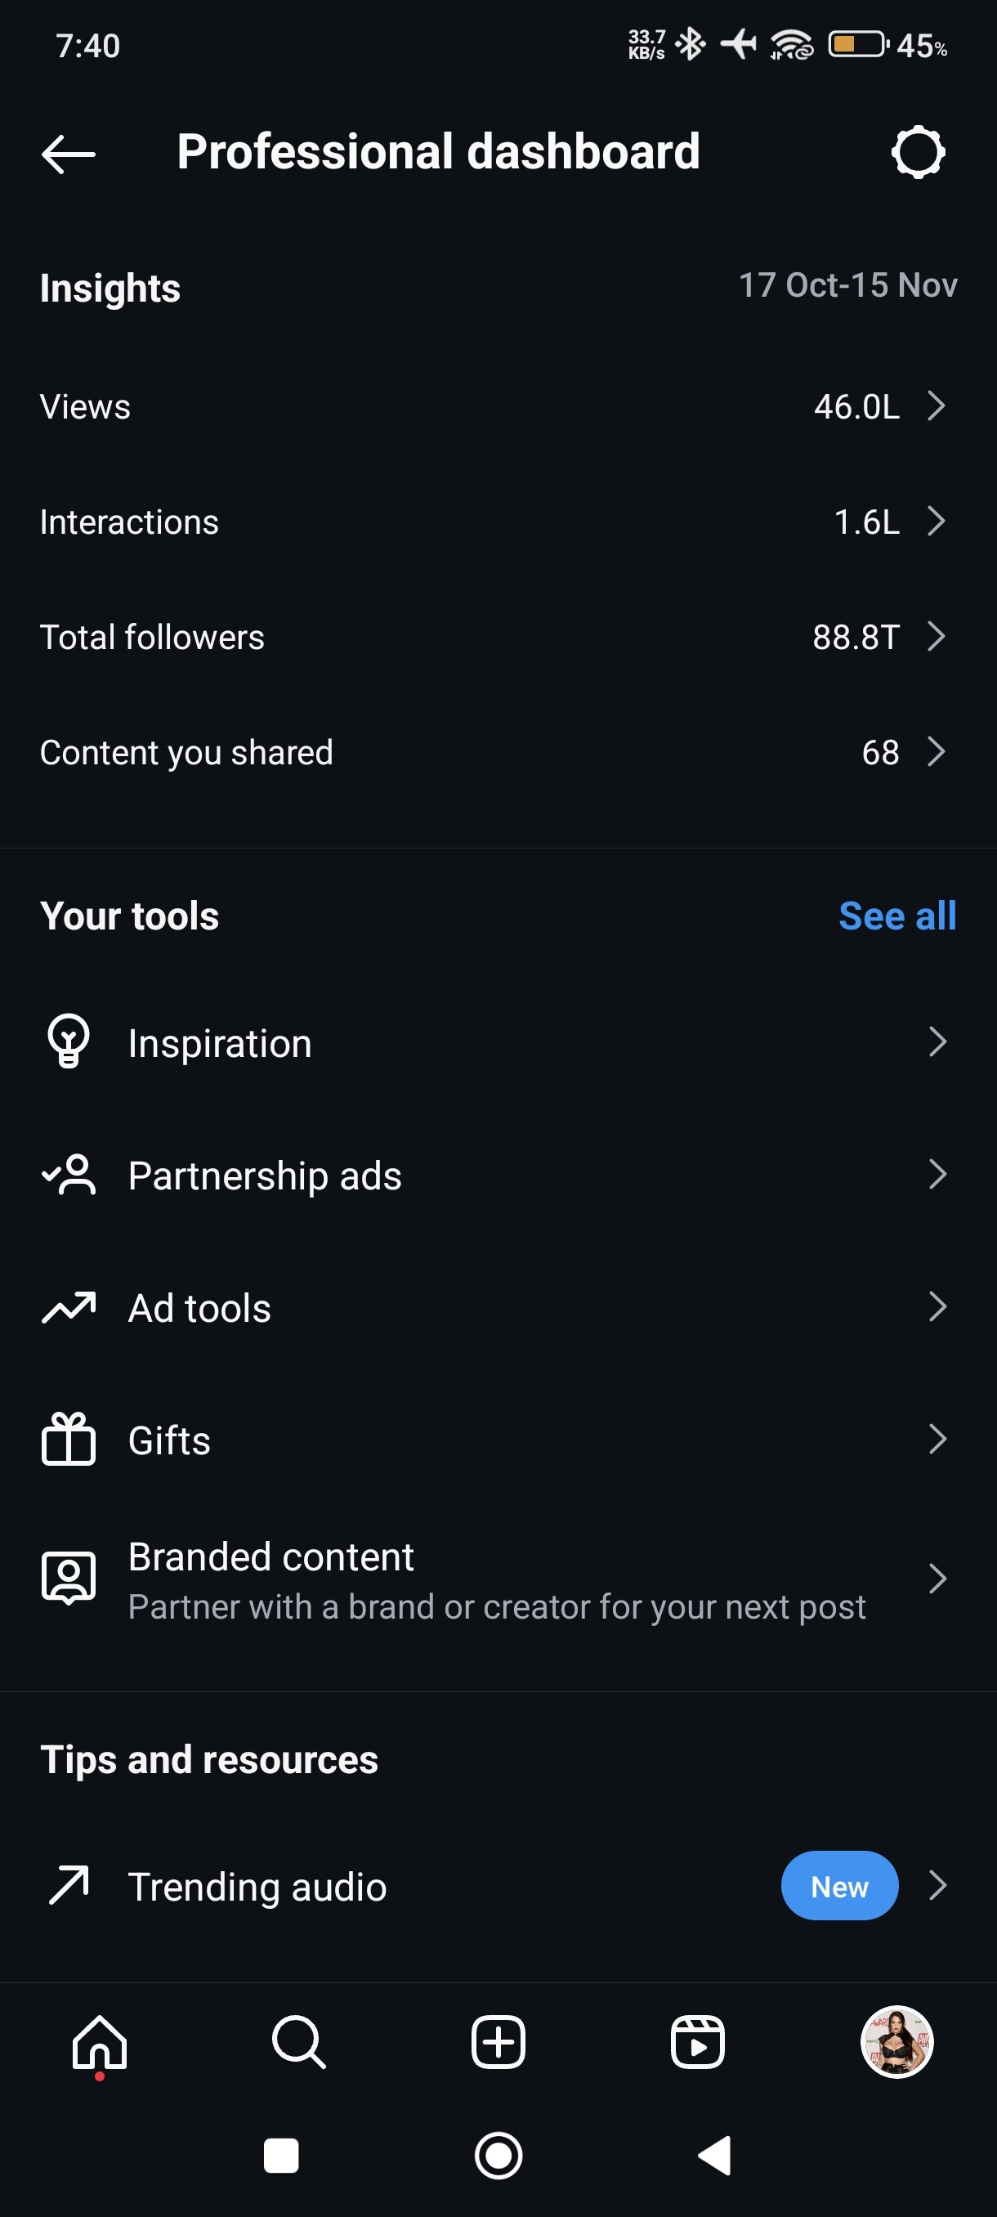Tap the create new post icon
The width and height of the screenshot is (997, 2217).
pos(498,2041)
